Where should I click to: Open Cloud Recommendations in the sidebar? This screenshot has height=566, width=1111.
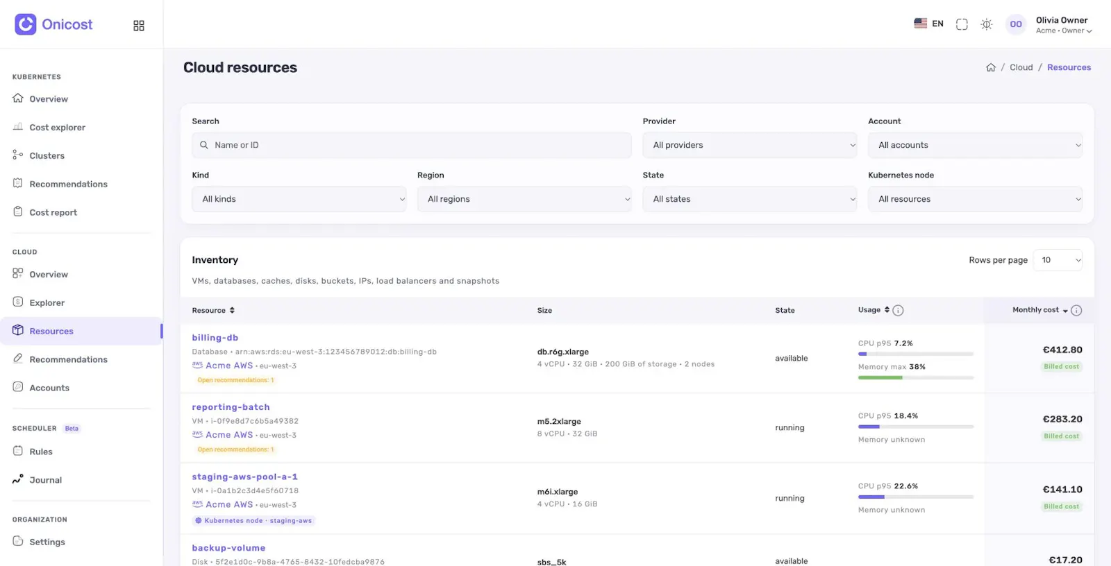coord(68,360)
